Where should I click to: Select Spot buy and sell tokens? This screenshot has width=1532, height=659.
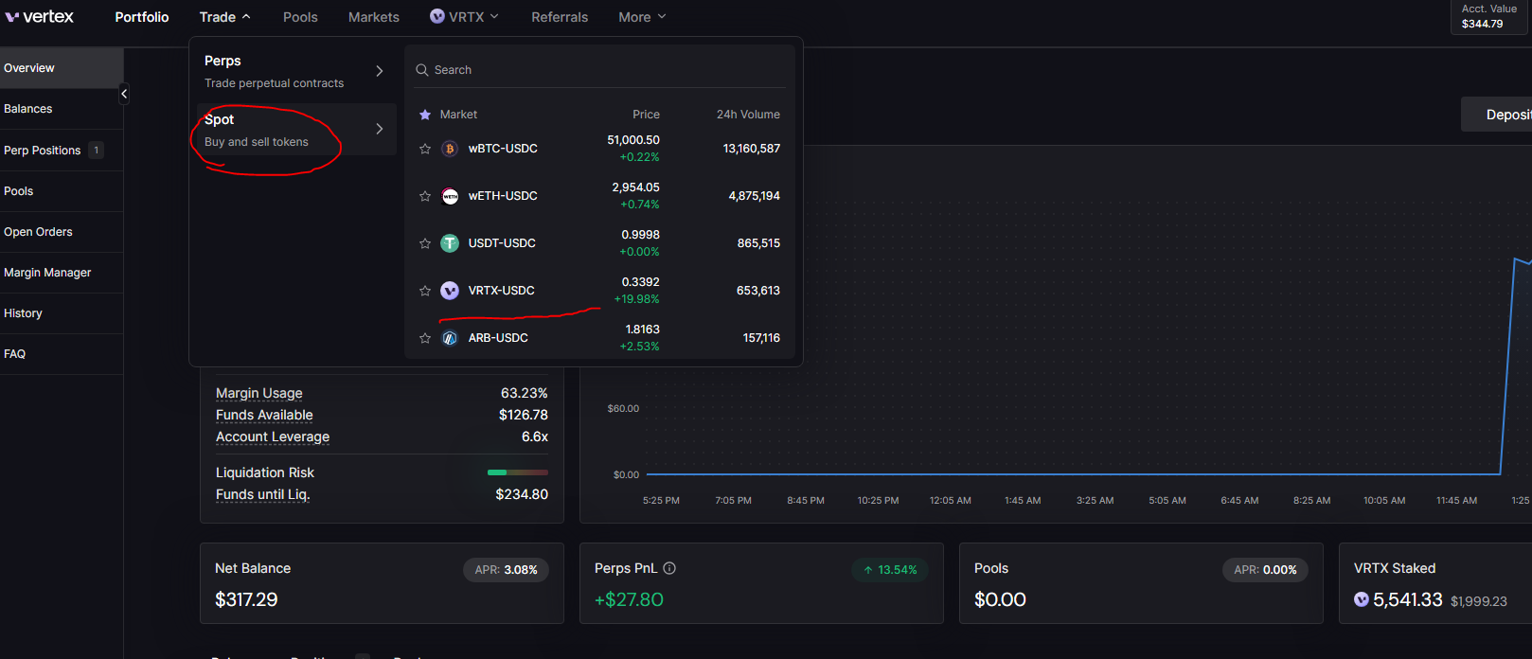click(x=296, y=130)
